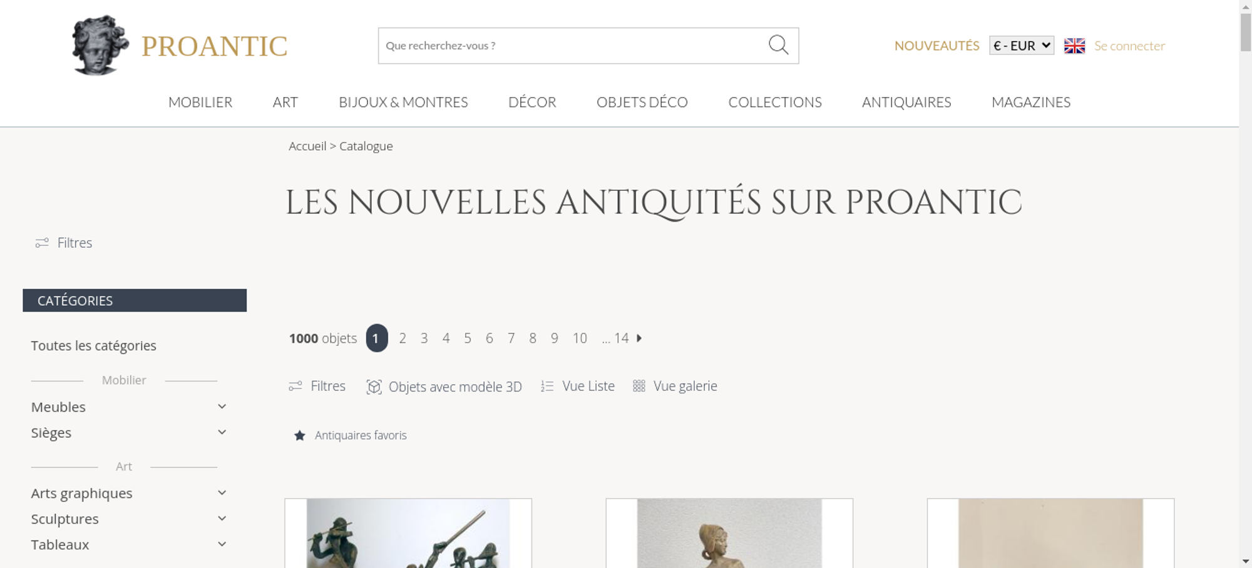This screenshot has height=568, width=1252.
Task: Toggle Antiquaires favoris star
Action: [300, 435]
